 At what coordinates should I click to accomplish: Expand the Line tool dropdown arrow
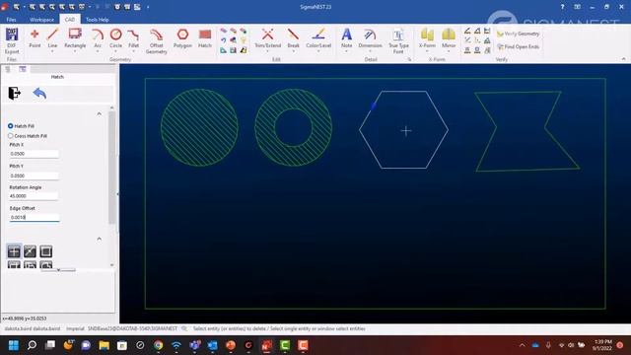[x=52, y=51]
